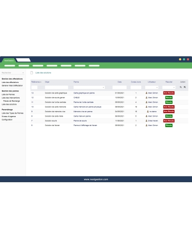Click the user icon beside no.demo
This screenshot has width=192, height=239.
pyautogui.click(x=148, y=112)
